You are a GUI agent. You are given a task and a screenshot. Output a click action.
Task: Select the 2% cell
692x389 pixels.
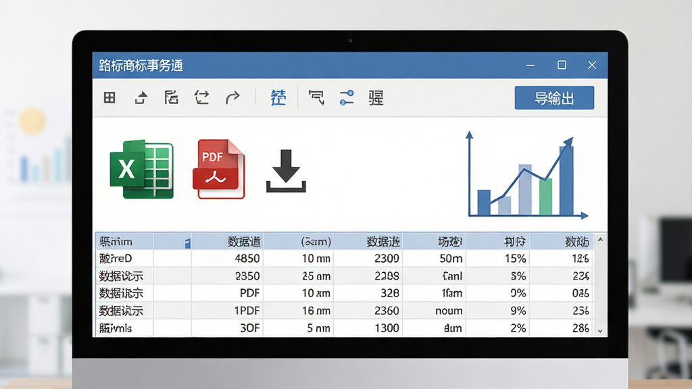tap(498, 328)
